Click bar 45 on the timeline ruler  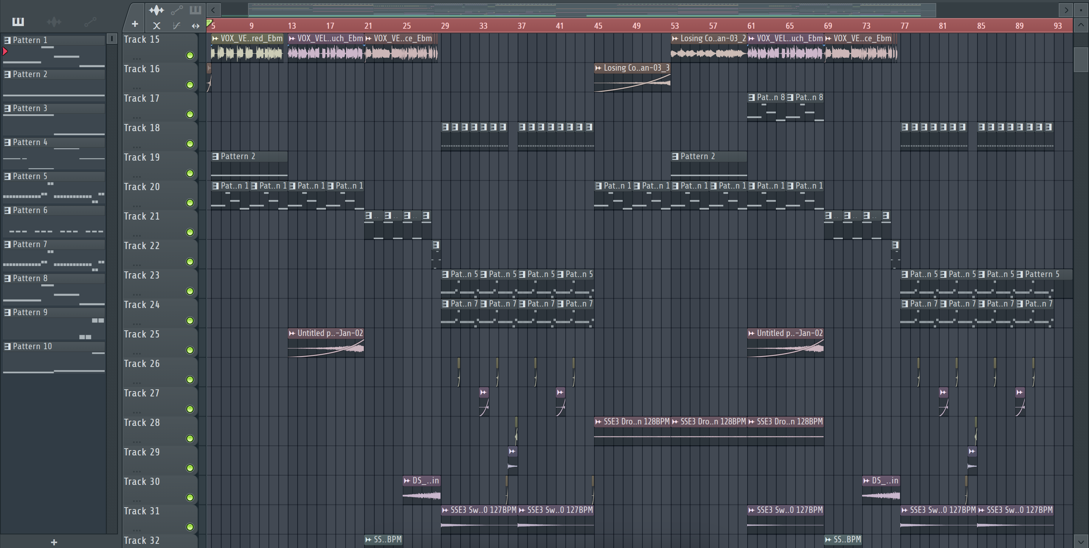pos(598,26)
